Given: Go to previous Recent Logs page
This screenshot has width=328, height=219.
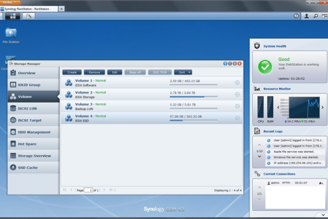Looking at the screenshot, I should (x=260, y=145).
